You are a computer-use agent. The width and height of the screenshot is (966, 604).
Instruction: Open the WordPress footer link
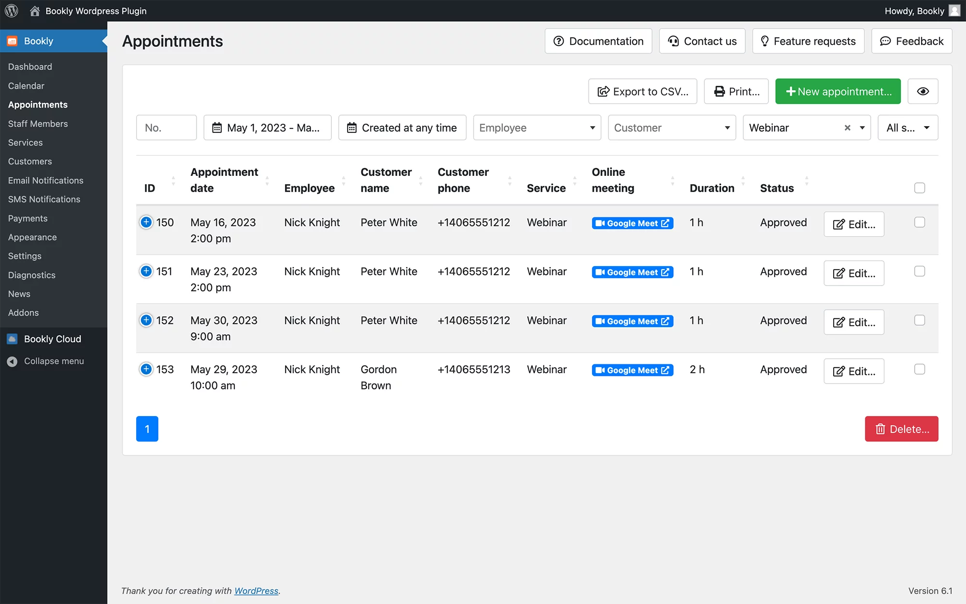click(256, 590)
